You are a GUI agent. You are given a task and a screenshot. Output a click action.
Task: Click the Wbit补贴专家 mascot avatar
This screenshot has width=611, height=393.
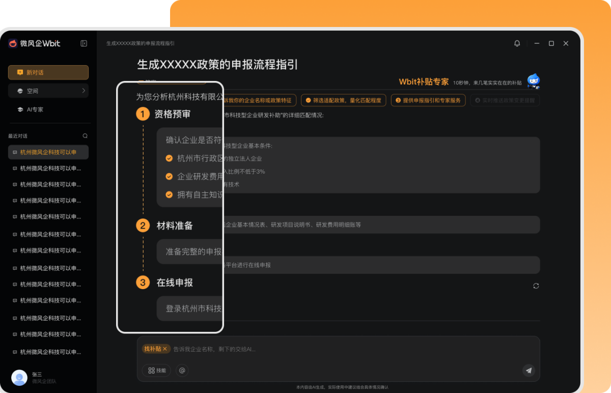[x=533, y=80]
